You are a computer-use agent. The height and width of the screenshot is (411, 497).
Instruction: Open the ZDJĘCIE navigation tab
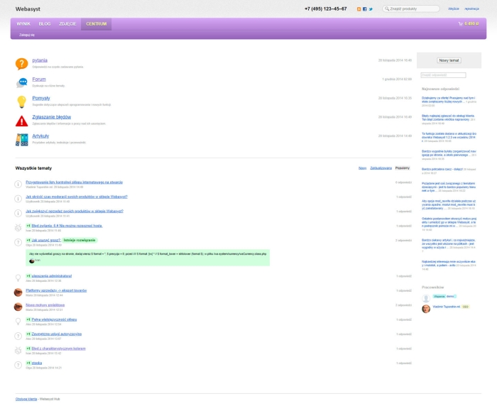[67, 23]
